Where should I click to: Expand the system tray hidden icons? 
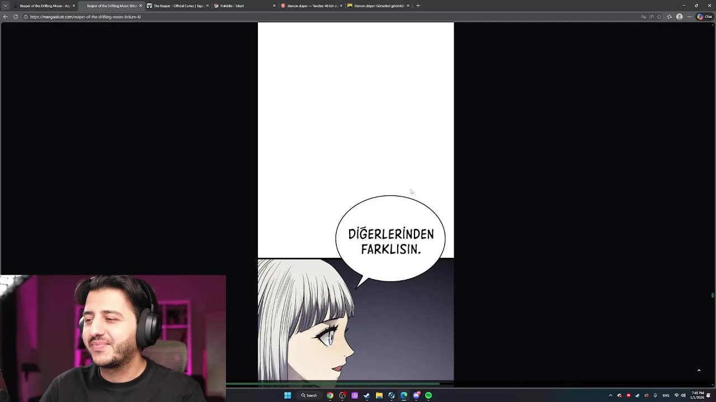610,395
